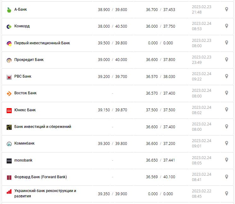The height and width of the screenshot is (204, 235).
Task: Open map location pin for A-Банк
Action: (226, 9)
